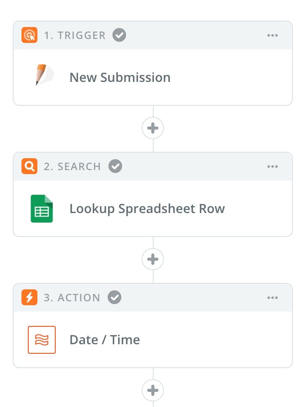Viewport: 304px width, 407px height.
Task: Add a step between Trigger and Search
Action: tap(153, 128)
